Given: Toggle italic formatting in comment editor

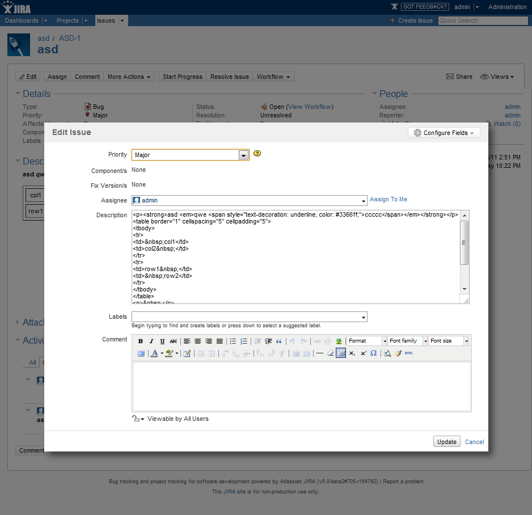Looking at the screenshot, I should click(151, 341).
